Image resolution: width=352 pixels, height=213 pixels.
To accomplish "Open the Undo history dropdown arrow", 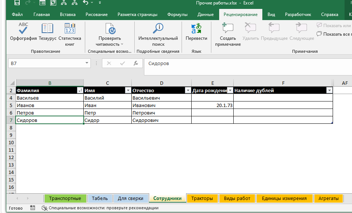I will [92, 3].
